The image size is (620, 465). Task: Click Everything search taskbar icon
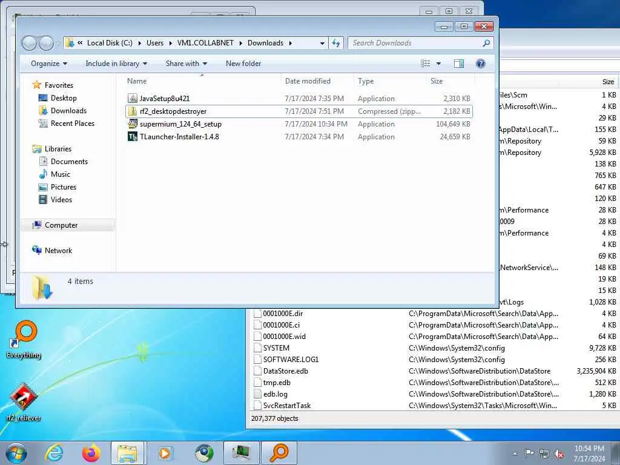click(279, 453)
